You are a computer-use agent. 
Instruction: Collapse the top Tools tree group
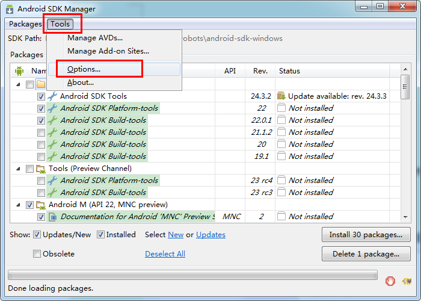coord(18,84)
